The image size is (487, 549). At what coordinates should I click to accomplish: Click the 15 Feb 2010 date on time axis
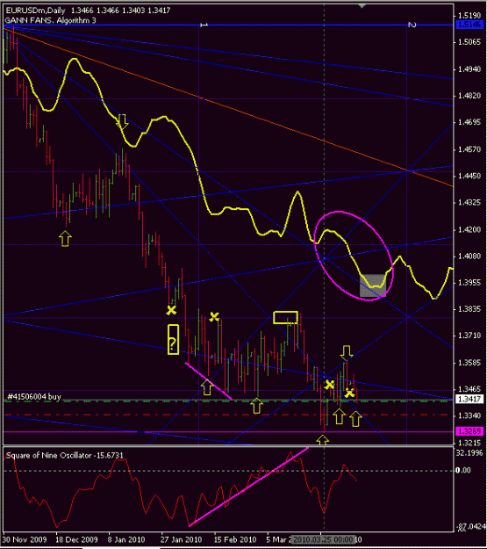click(235, 539)
